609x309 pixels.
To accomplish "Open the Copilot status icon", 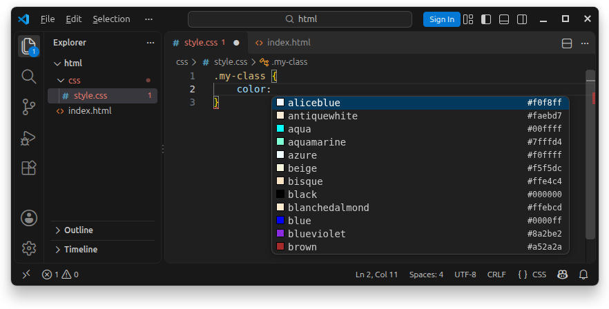I will (x=562, y=275).
